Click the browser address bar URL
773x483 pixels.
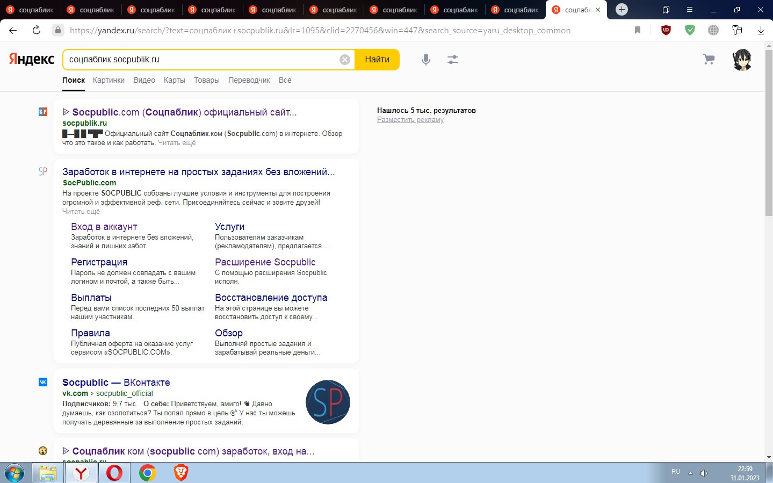tap(320, 30)
